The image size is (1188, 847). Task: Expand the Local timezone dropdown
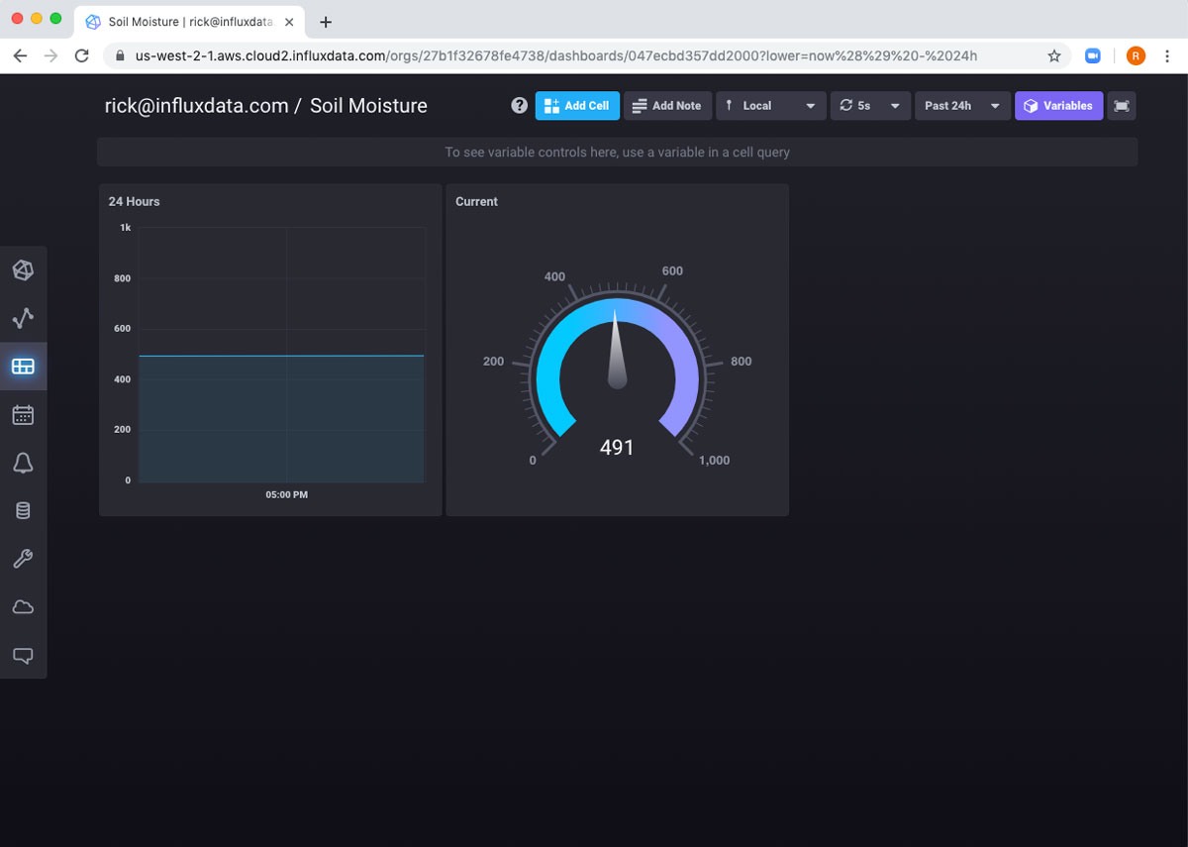pyautogui.click(x=770, y=106)
